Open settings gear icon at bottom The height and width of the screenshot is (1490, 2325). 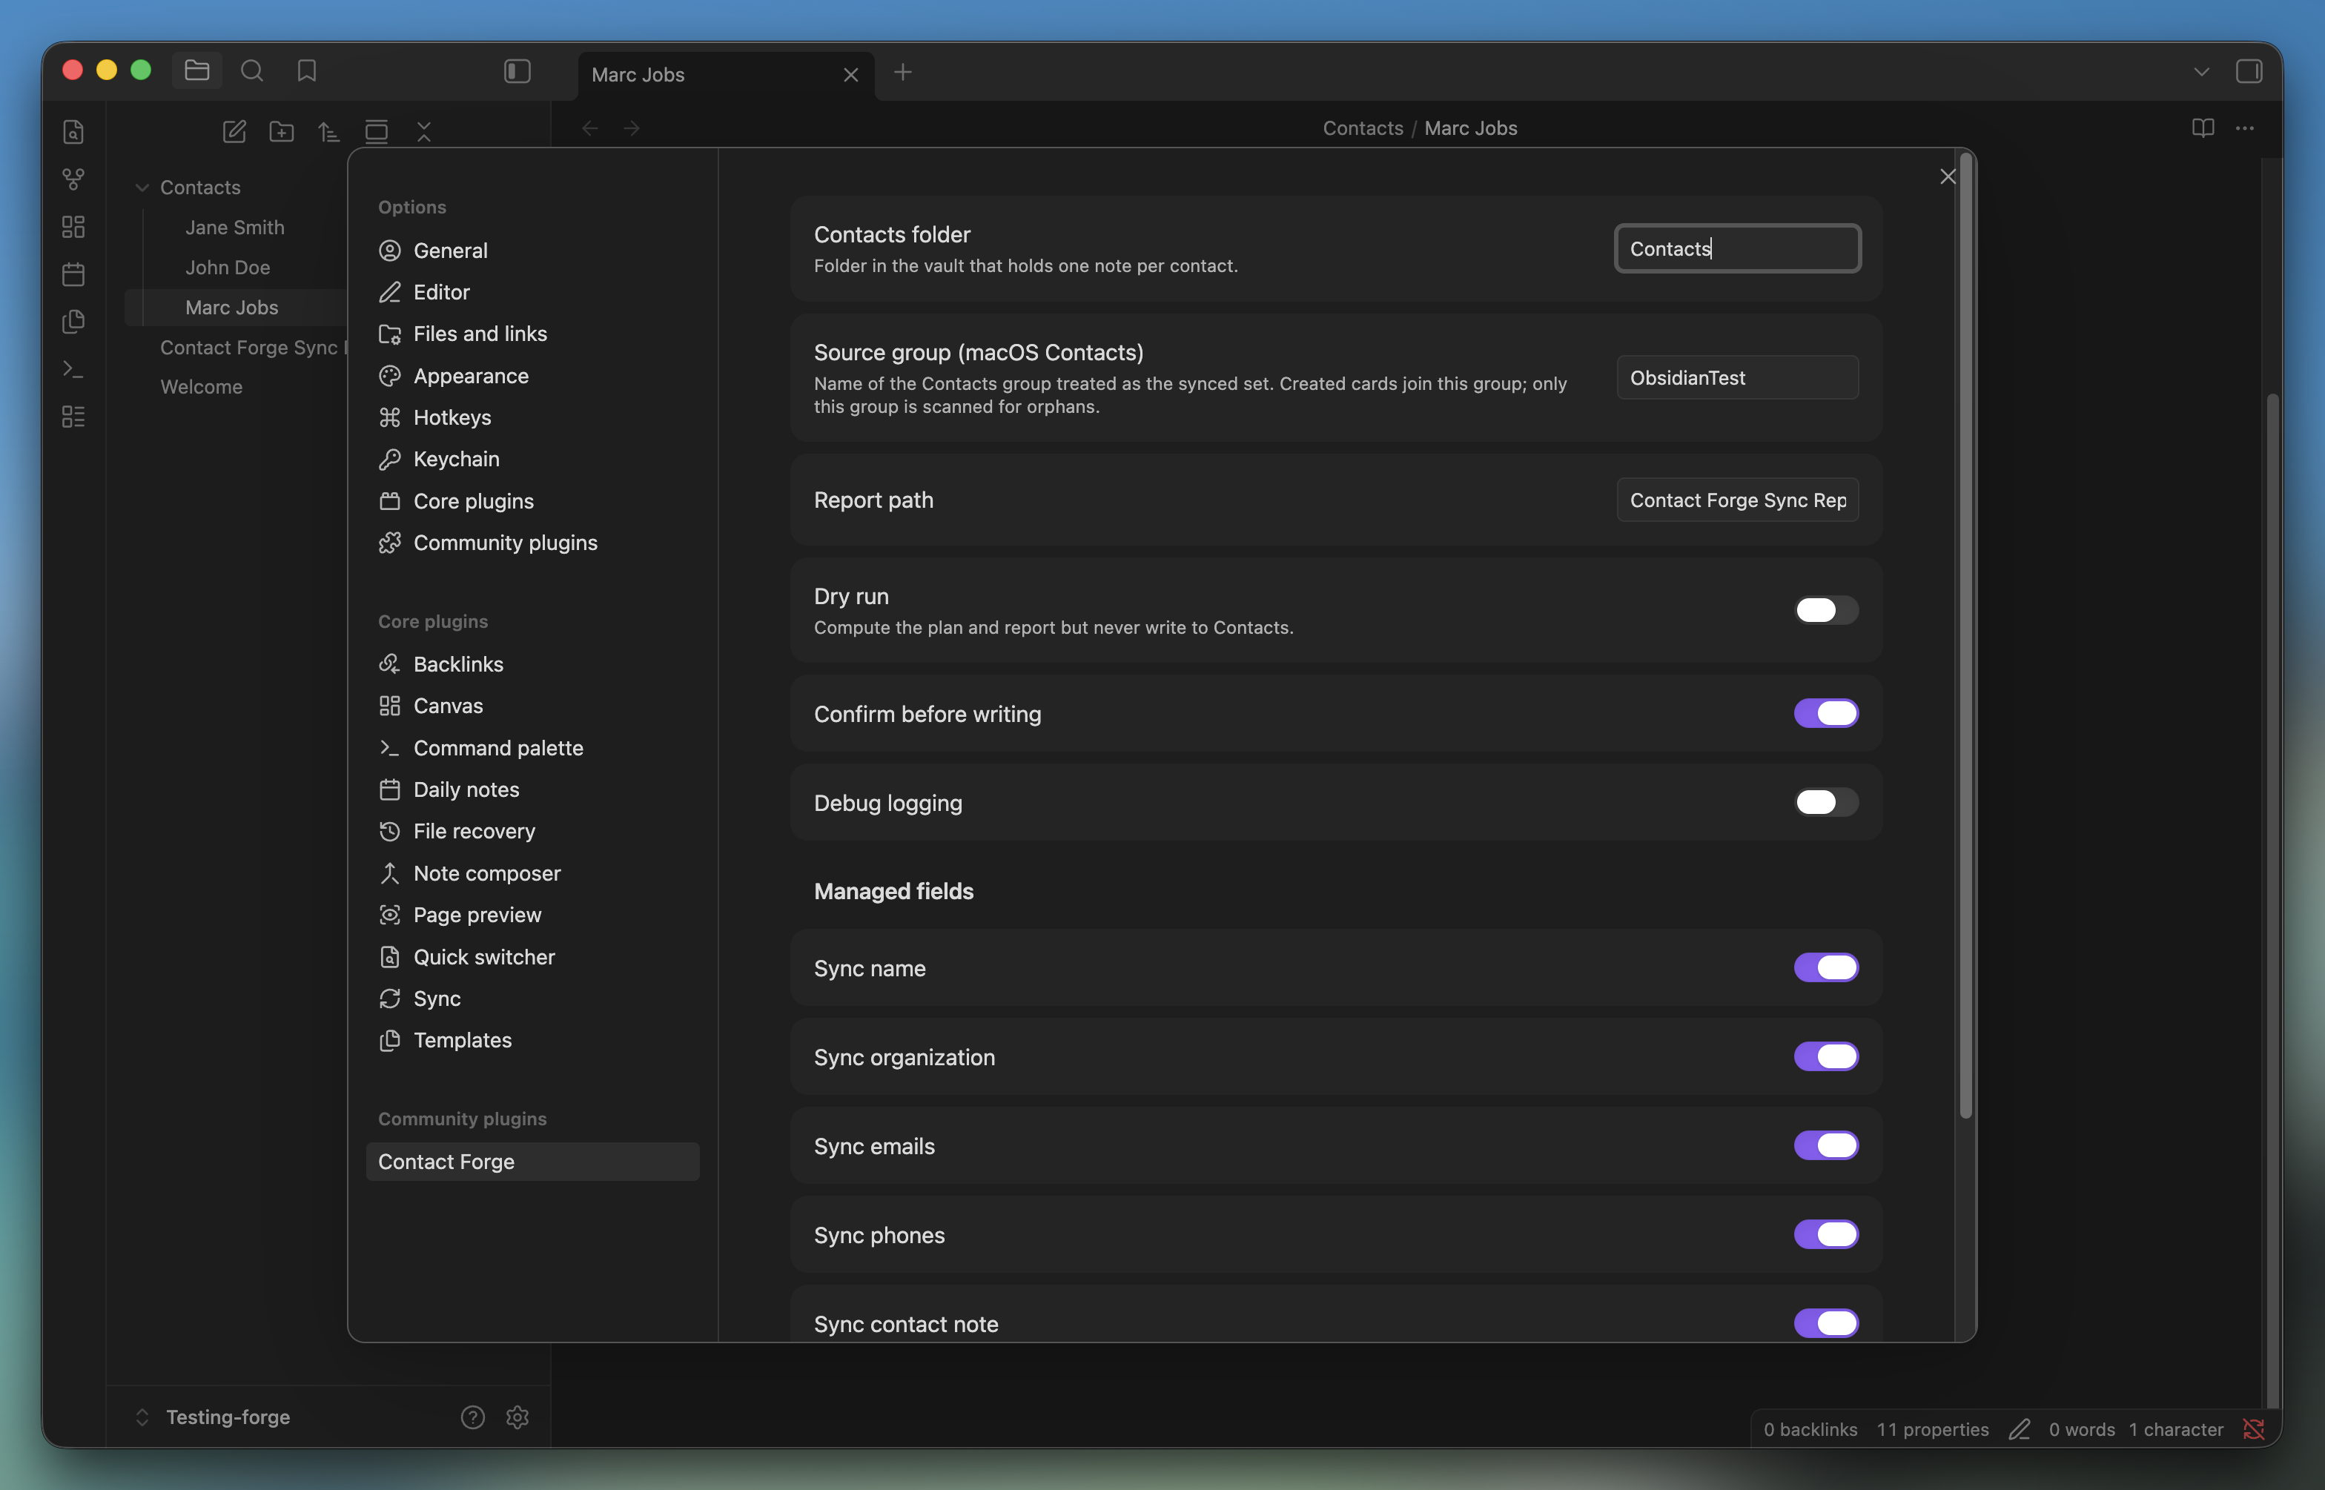517,1417
